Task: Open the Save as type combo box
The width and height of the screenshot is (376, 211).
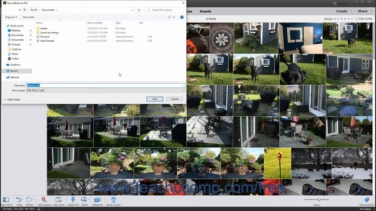Action: (106, 90)
